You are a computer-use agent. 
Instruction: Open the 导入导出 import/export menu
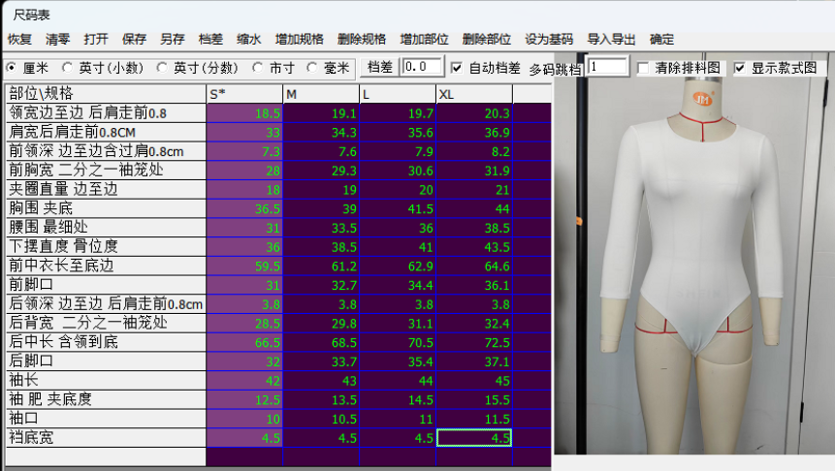(611, 40)
